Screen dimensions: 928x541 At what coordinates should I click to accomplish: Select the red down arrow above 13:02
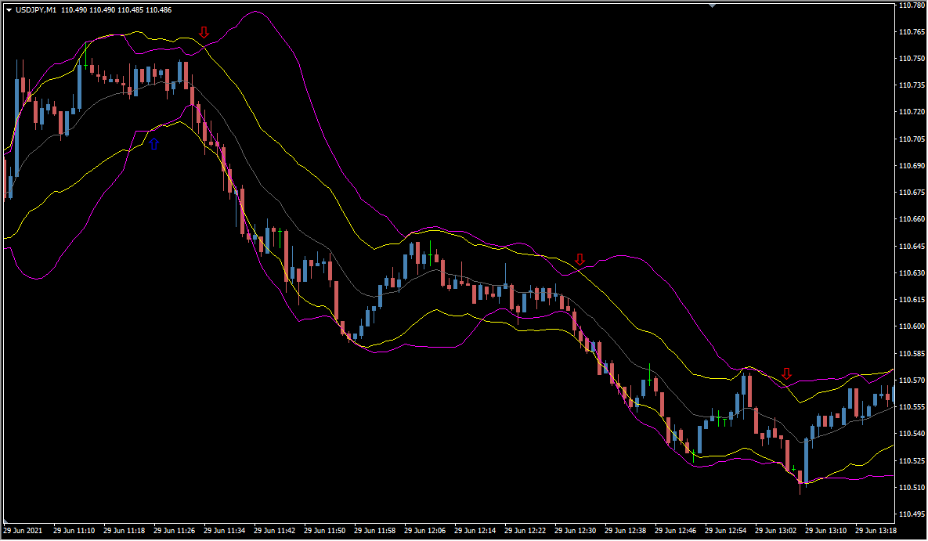[786, 373]
